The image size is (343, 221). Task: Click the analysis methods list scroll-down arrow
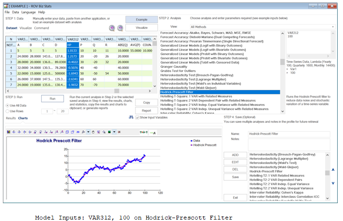click(x=283, y=111)
